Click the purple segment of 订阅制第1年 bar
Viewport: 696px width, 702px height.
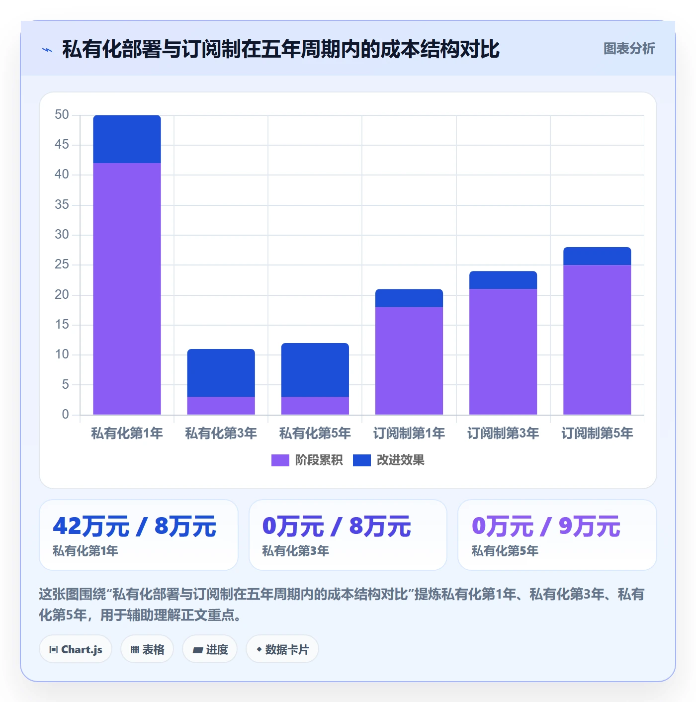coord(409,360)
